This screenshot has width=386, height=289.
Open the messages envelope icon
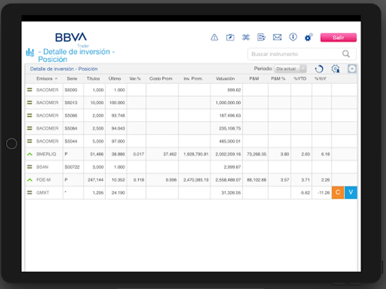click(x=277, y=38)
